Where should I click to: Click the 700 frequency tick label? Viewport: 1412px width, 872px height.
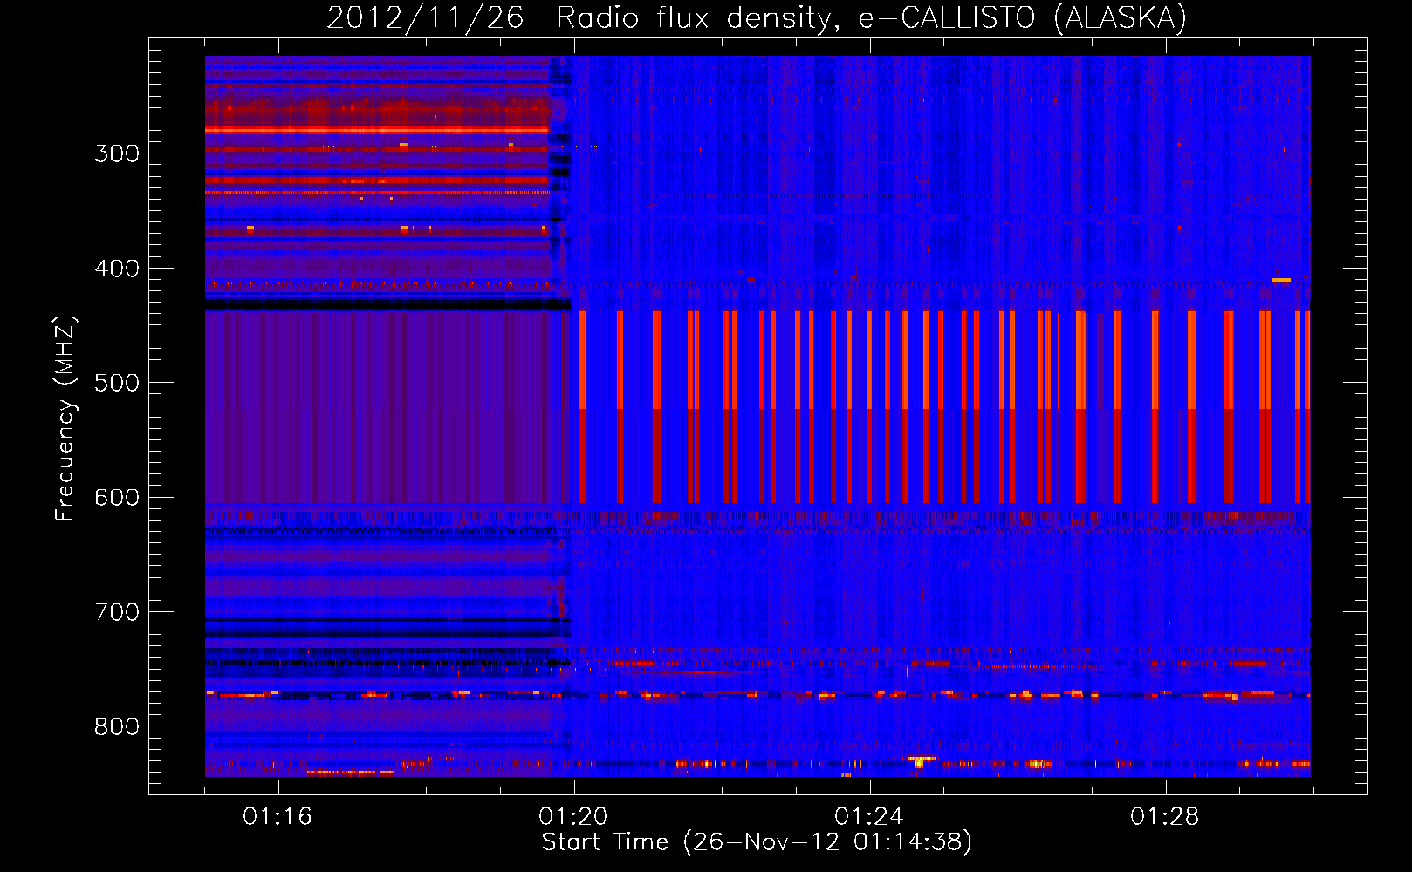[117, 612]
